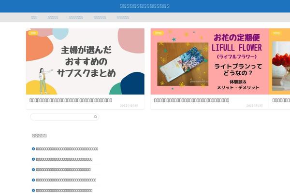Click the sidebar list heading above the article links

click(x=40, y=136)
